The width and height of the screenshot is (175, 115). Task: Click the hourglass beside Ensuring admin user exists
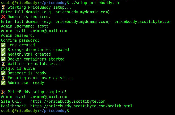click(x=3, y=78)
